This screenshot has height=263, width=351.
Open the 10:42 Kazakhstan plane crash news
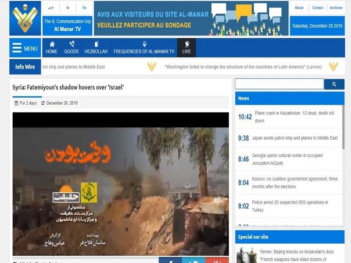click(289, 117)
